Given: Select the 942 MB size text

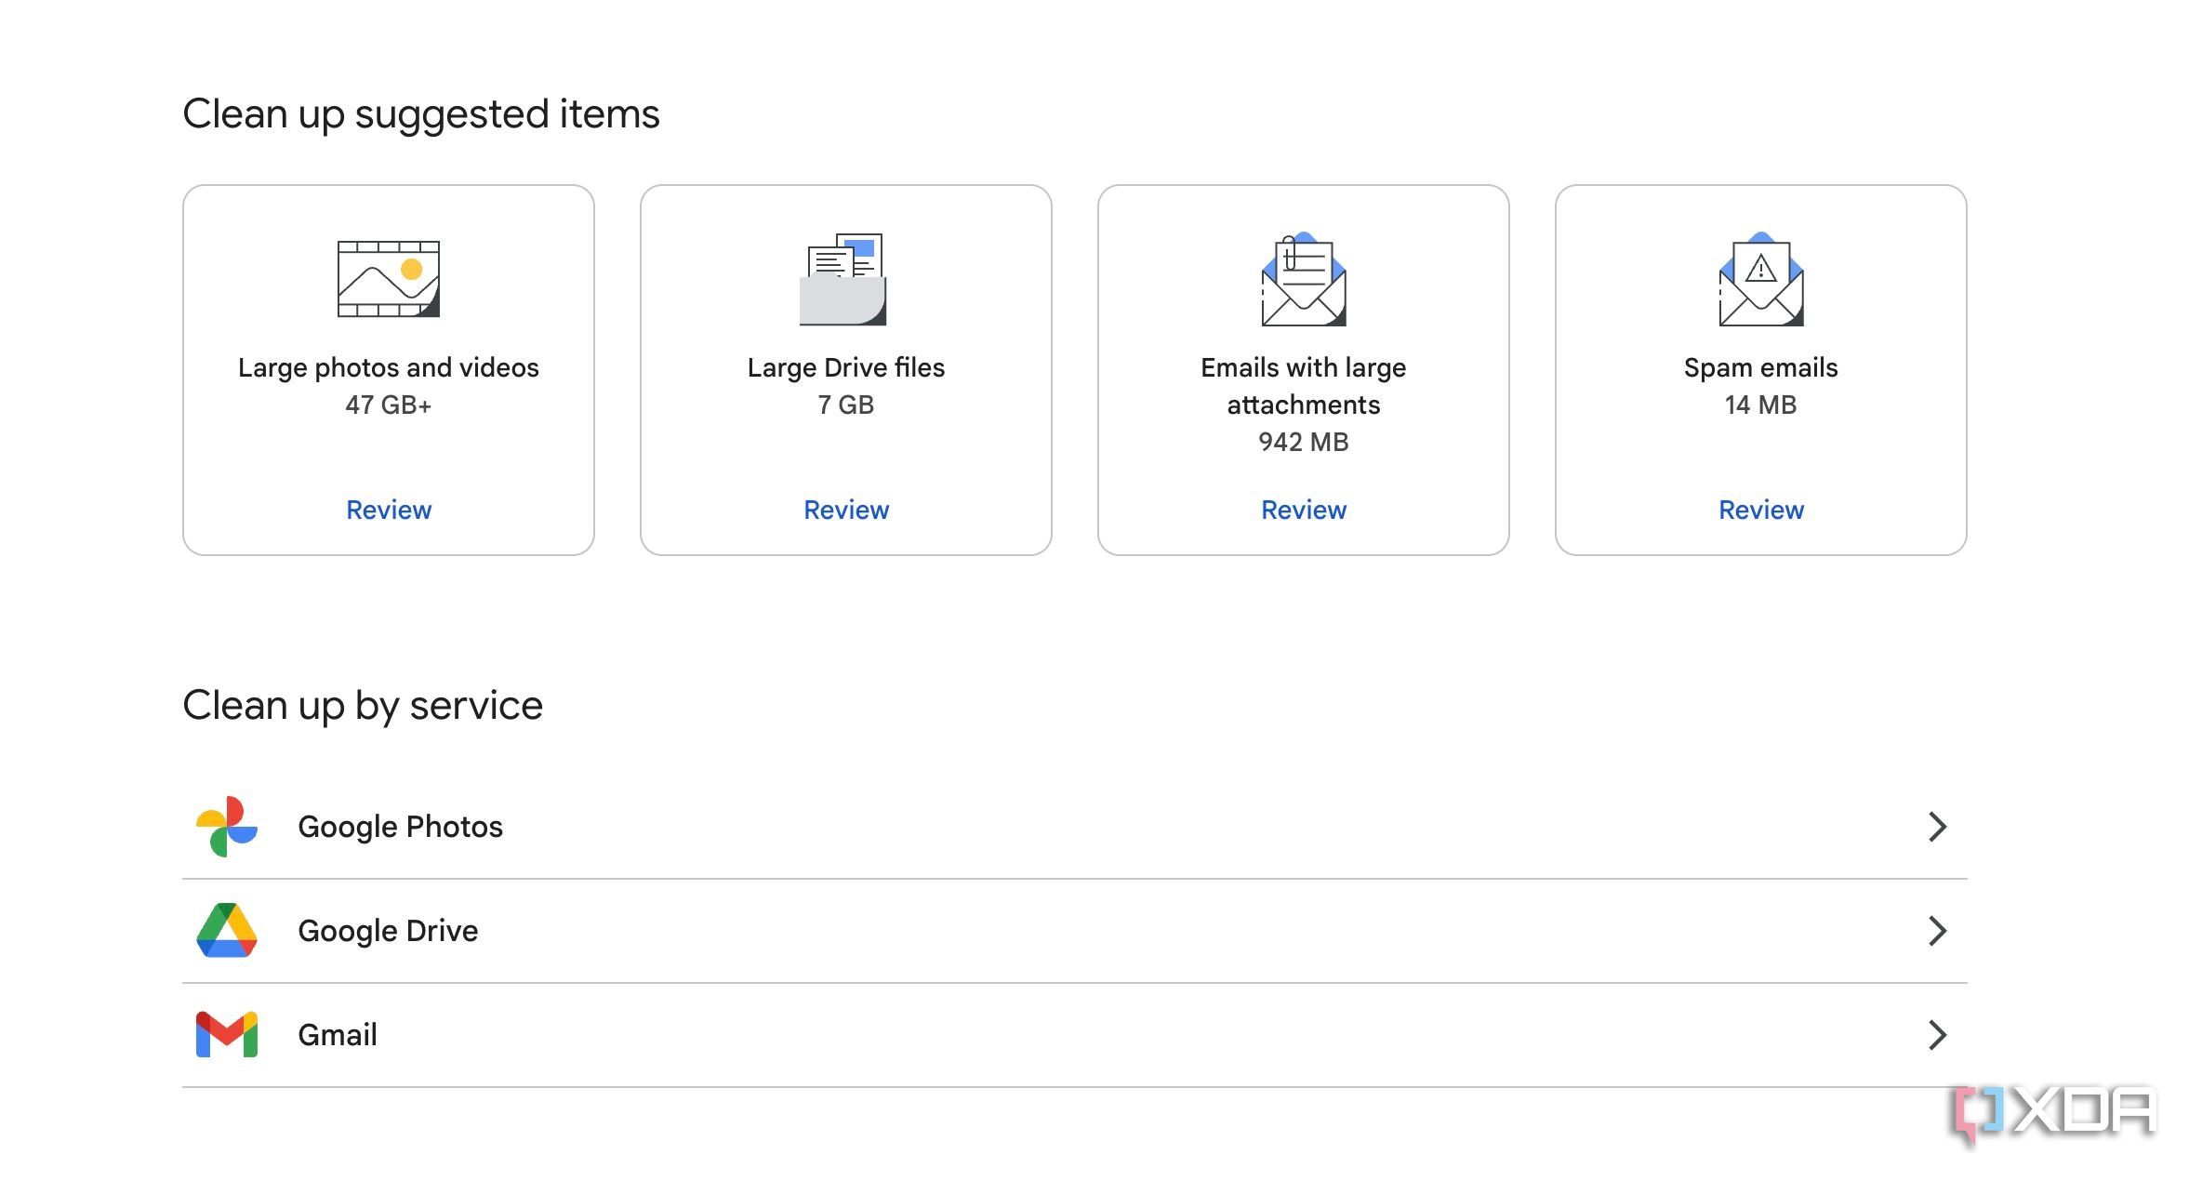Looking at the screenshot, I should pyautogui.click(x=1304, y=442).
